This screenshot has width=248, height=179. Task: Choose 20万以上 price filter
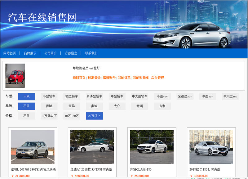pyautogui.click(x=95, y=116)
